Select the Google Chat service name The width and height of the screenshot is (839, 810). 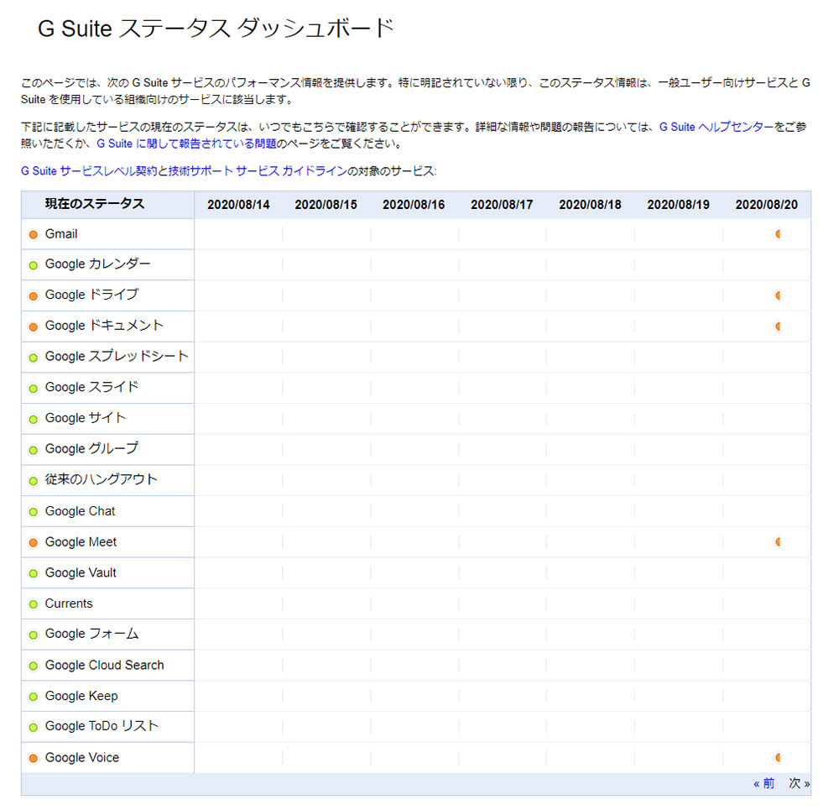[x=81, y=511]
